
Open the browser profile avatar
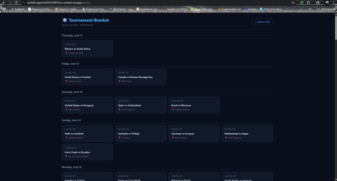[327, 3]
